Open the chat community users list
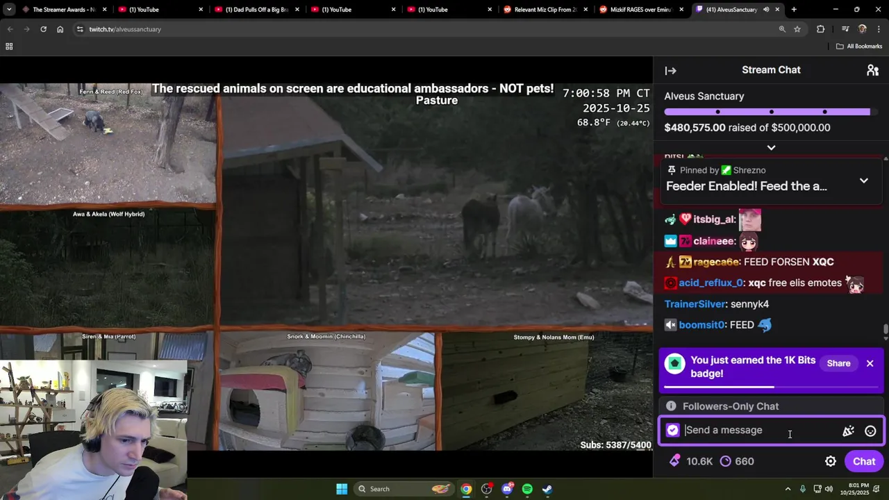 click(x=872, y=70)
